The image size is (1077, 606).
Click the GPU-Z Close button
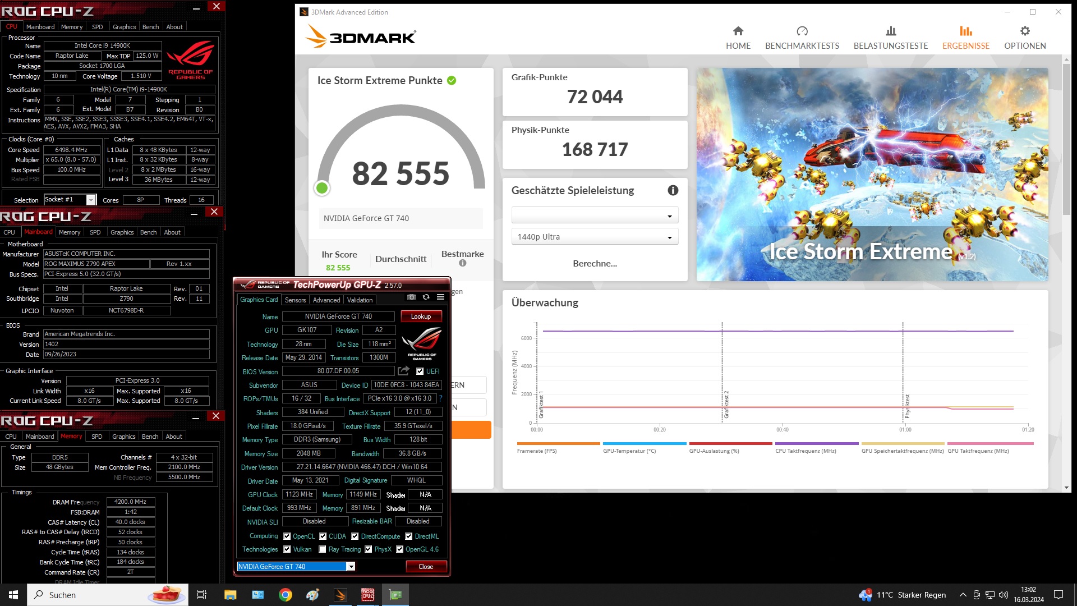point(426,567)
